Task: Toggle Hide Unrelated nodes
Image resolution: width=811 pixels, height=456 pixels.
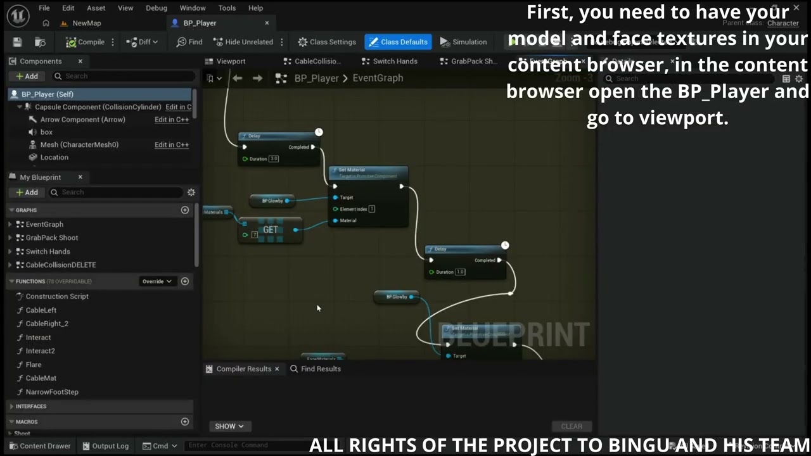Action: [243, 42]
